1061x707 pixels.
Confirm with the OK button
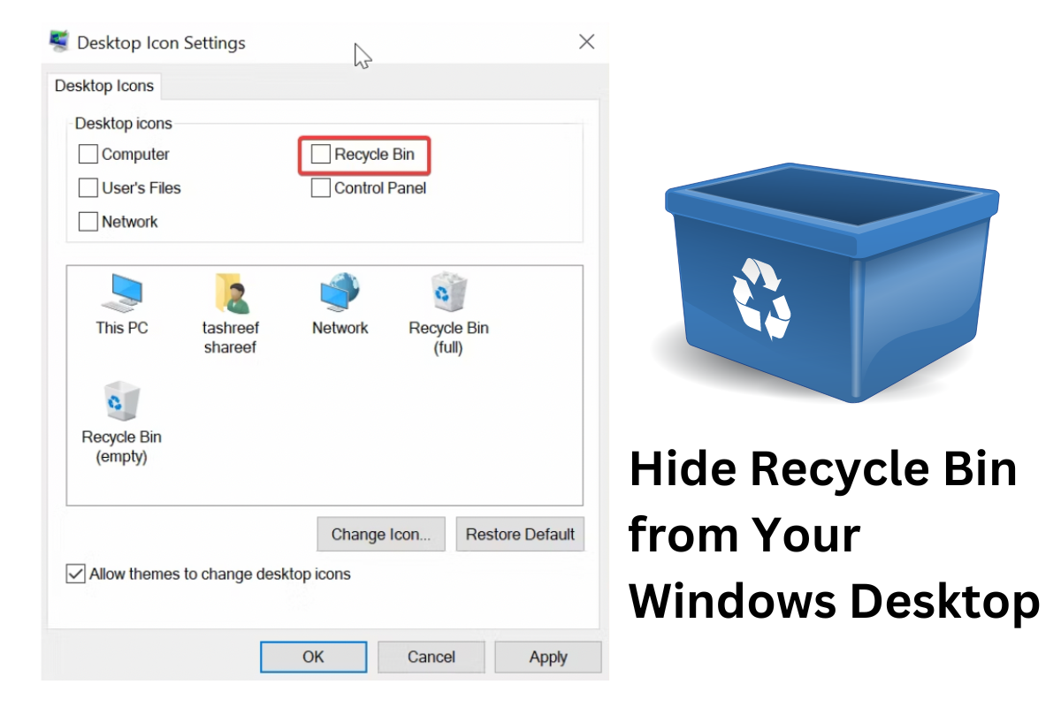click(x=313, y=657)
